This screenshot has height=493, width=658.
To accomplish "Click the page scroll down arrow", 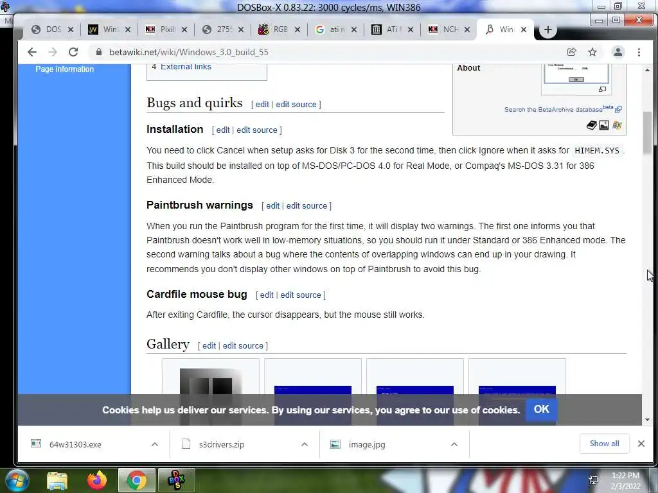I will pos(647,420).
